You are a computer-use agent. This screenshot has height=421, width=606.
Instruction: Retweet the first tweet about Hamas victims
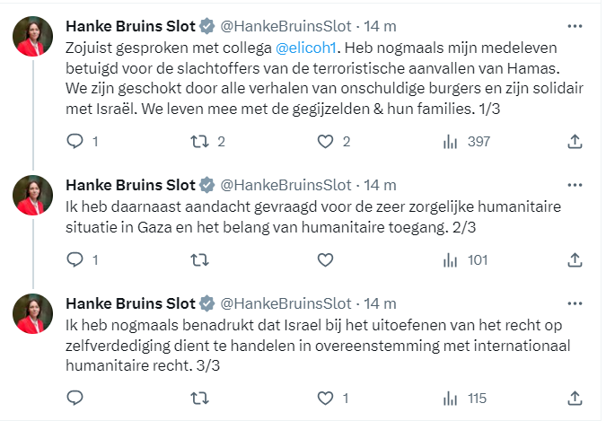click(x=201, y=141)
